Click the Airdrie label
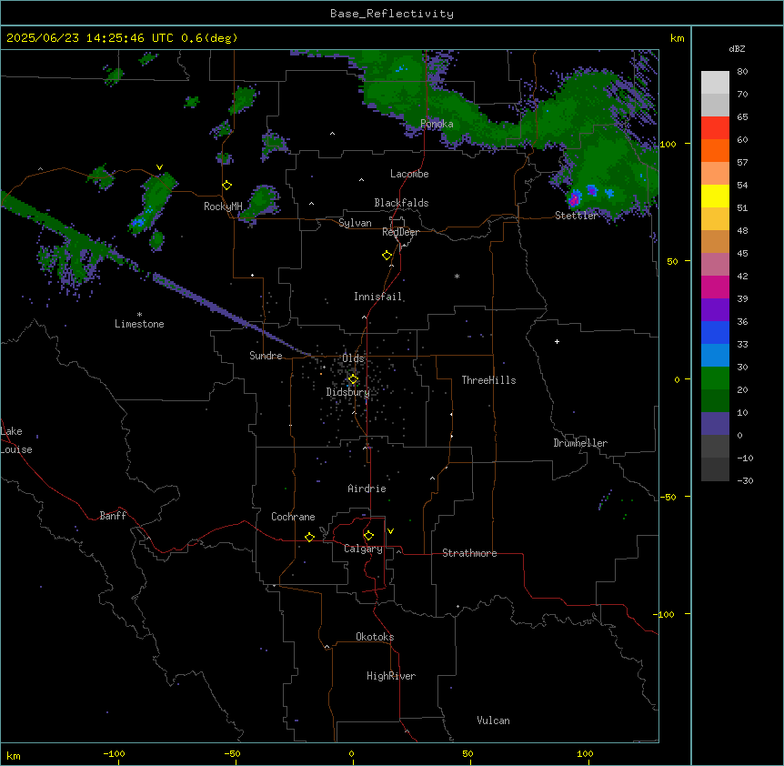Viewport: 784px width, 766px height. [x=367, y=489]
